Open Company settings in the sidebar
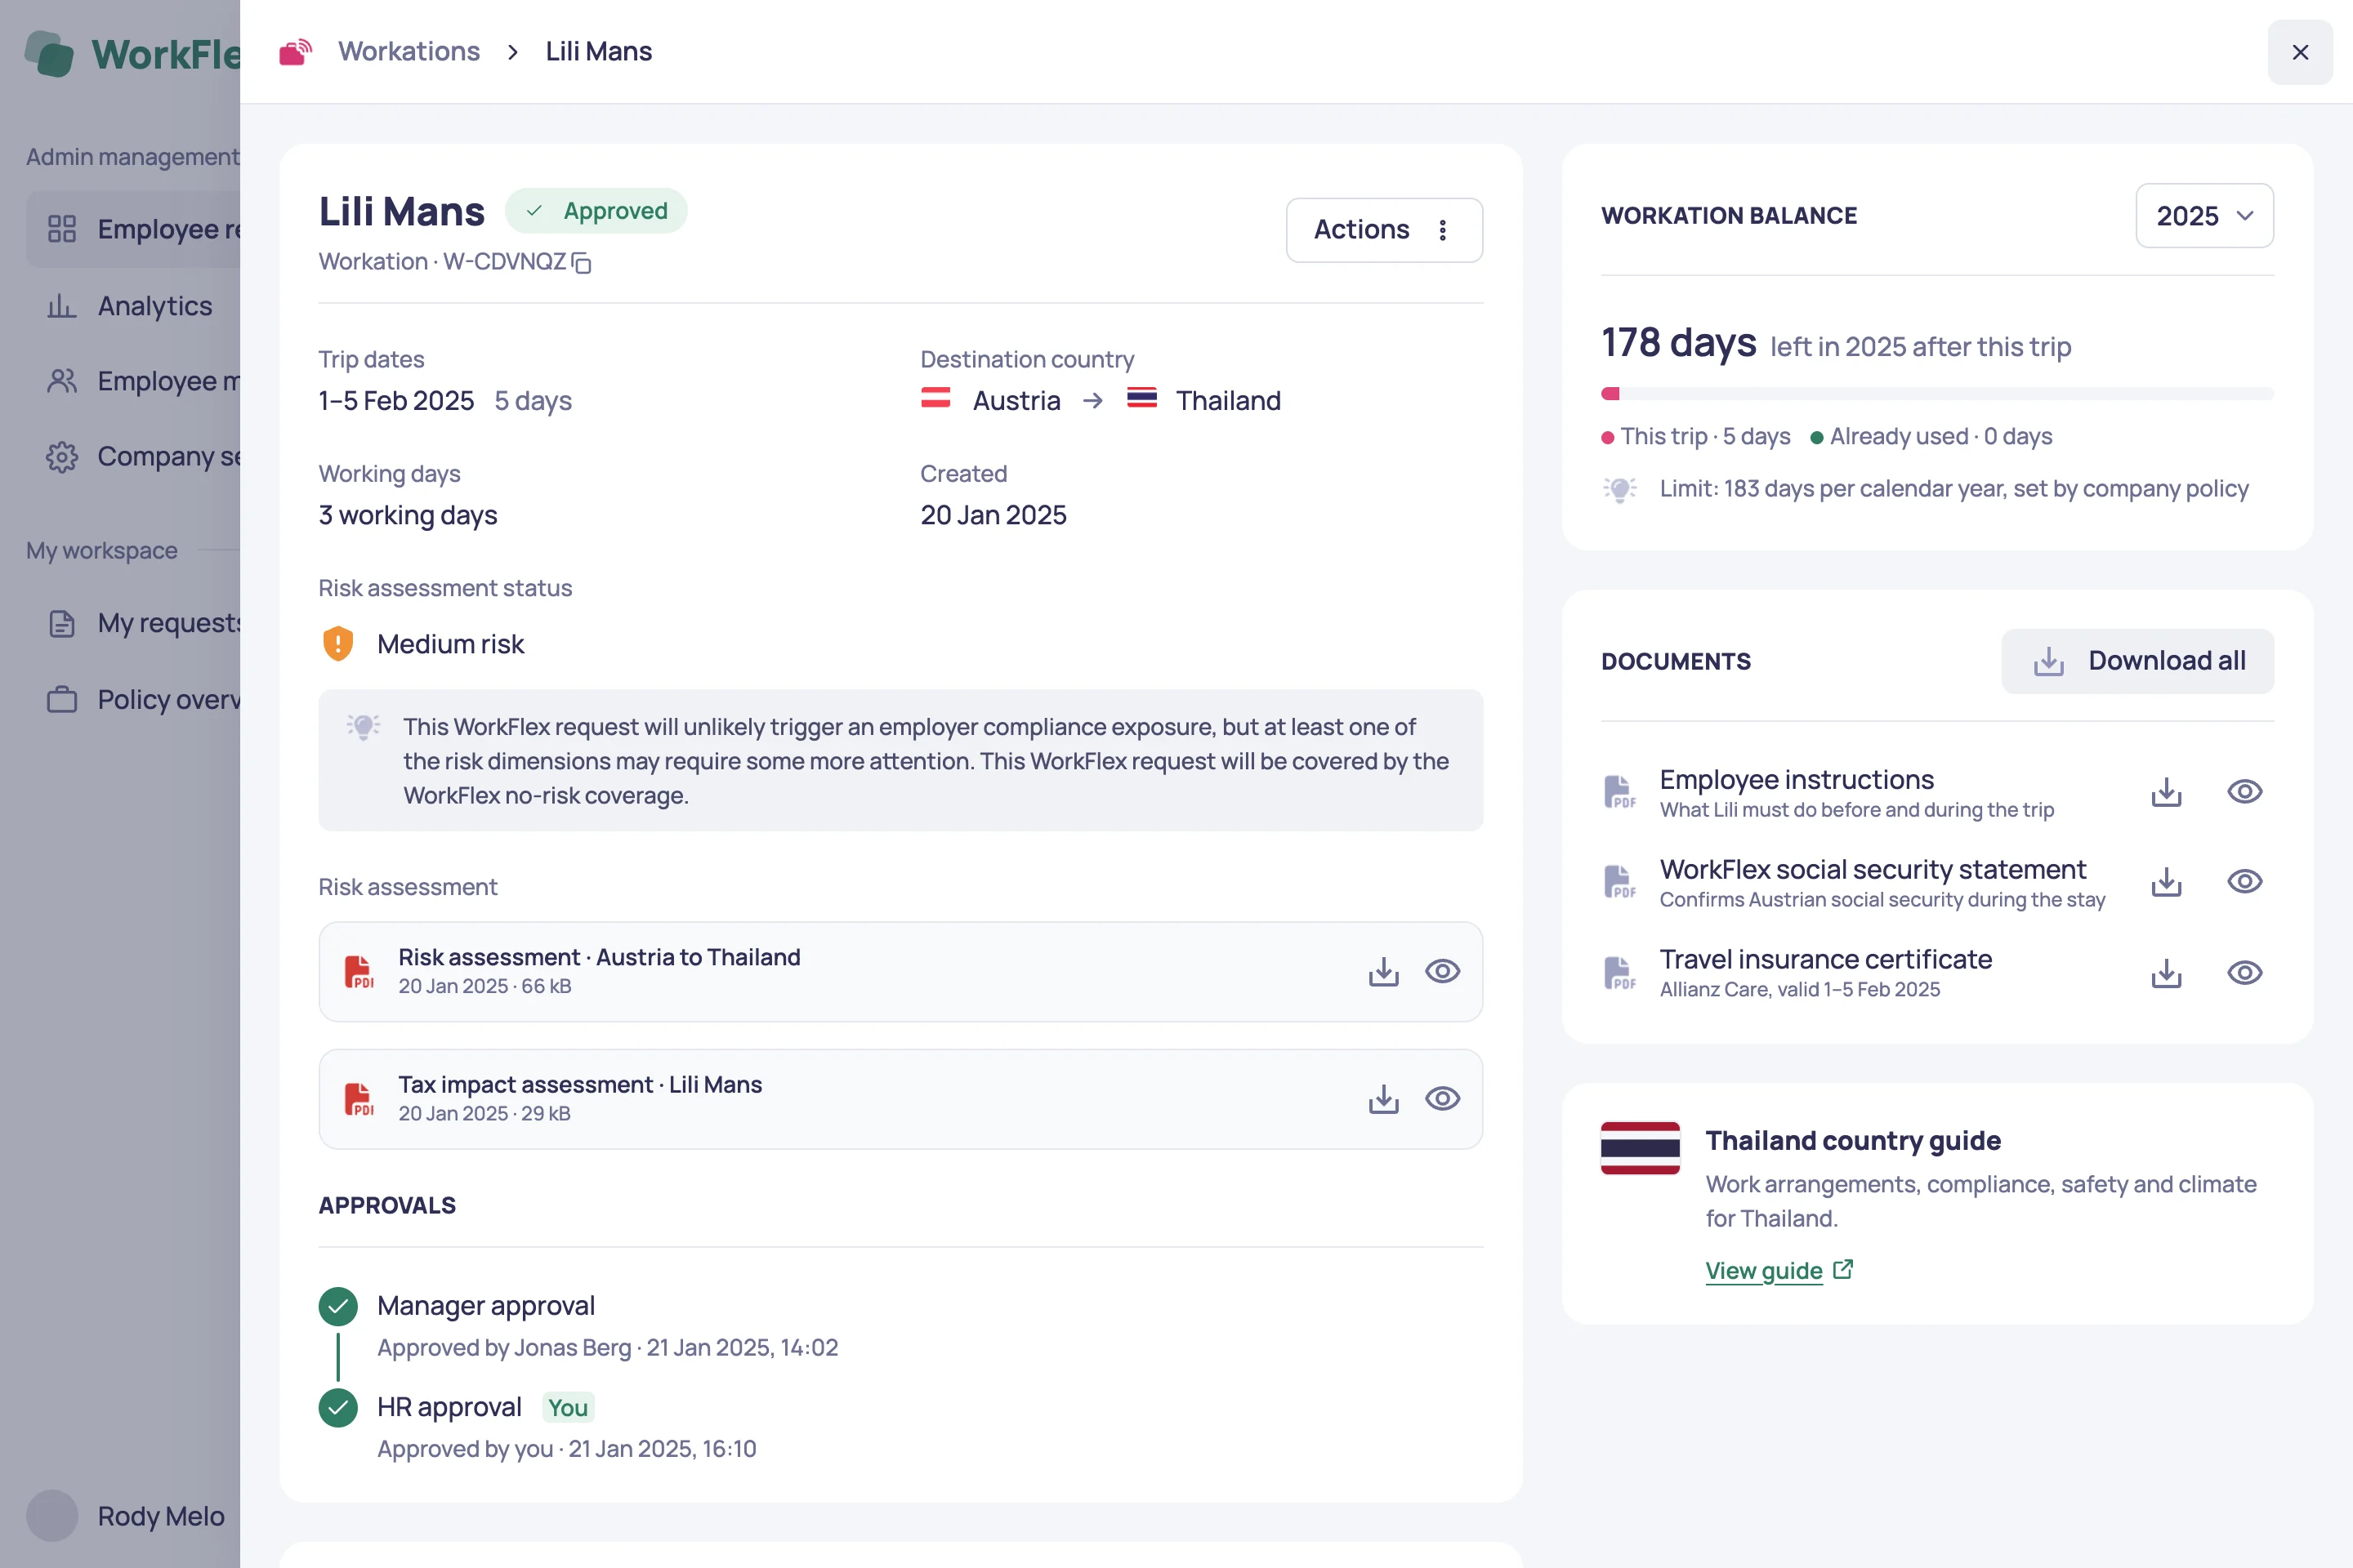Screen dimensions: 2353x1568 (x=132, y=457)
